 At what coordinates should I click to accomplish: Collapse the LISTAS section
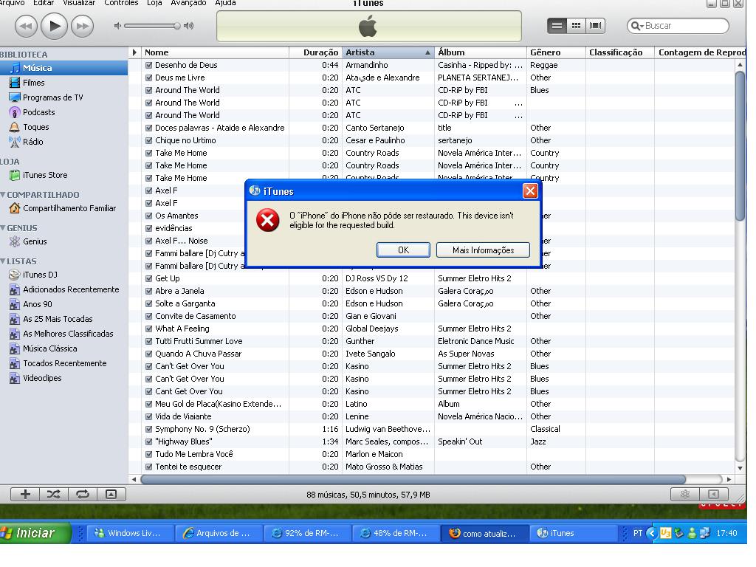pyautogui.click(x=3, y=261)
